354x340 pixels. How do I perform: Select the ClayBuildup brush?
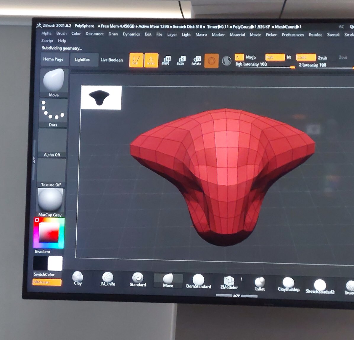[289, 284]
